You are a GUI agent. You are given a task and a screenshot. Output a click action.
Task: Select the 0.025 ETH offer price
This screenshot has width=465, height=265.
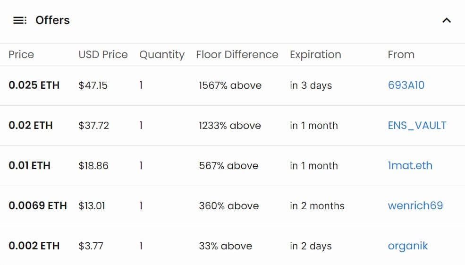[34, 85]
